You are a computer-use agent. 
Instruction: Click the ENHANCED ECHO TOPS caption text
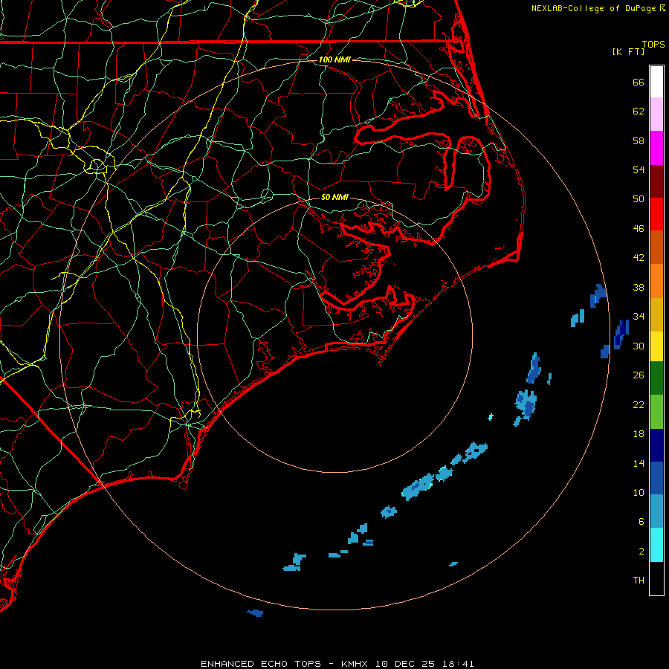(261, 664)
